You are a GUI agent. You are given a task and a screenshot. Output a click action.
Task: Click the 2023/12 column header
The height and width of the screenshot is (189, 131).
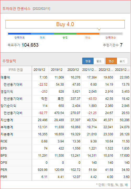click(x=122, y=70)
